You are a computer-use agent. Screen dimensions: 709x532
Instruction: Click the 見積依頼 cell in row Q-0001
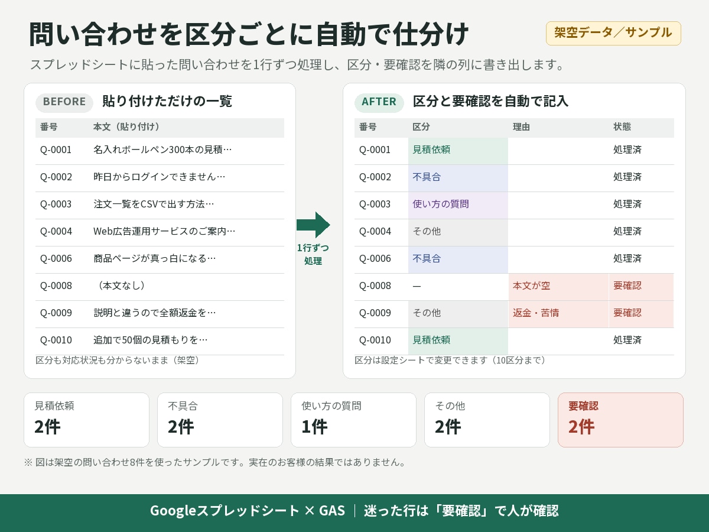click(x=458, y=151)
